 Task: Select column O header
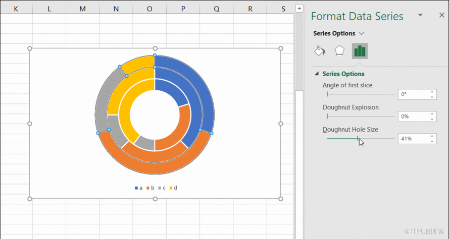149,9
